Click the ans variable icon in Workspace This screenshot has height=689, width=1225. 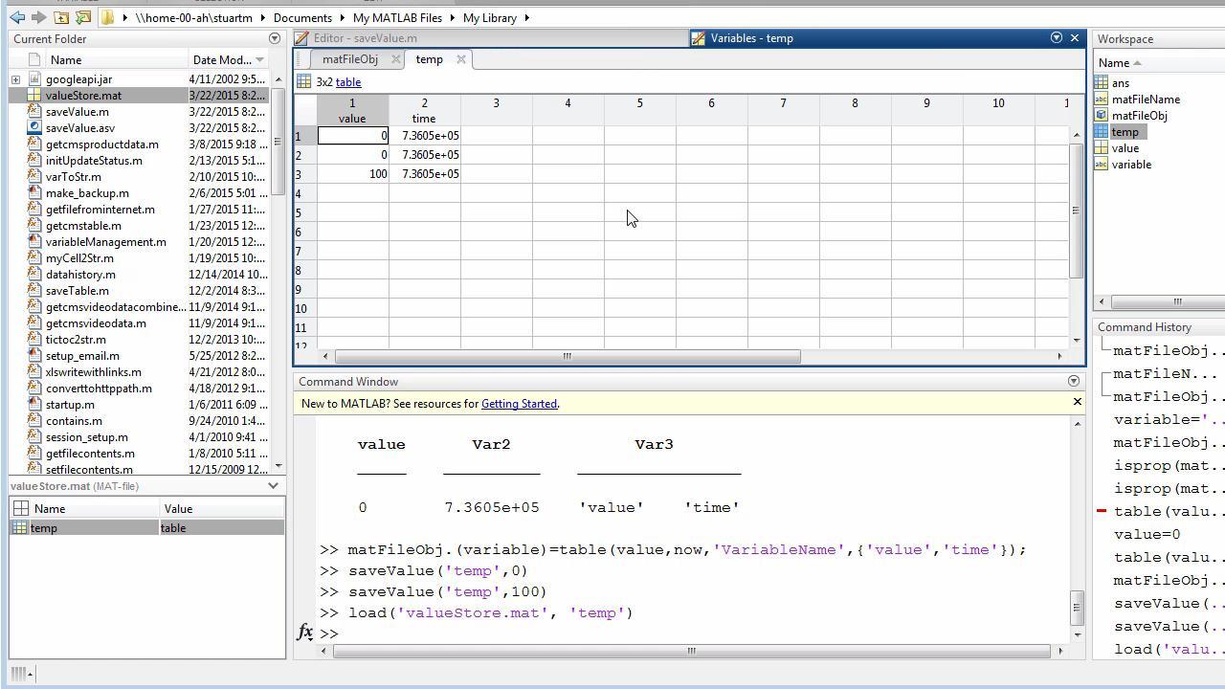1101,83
